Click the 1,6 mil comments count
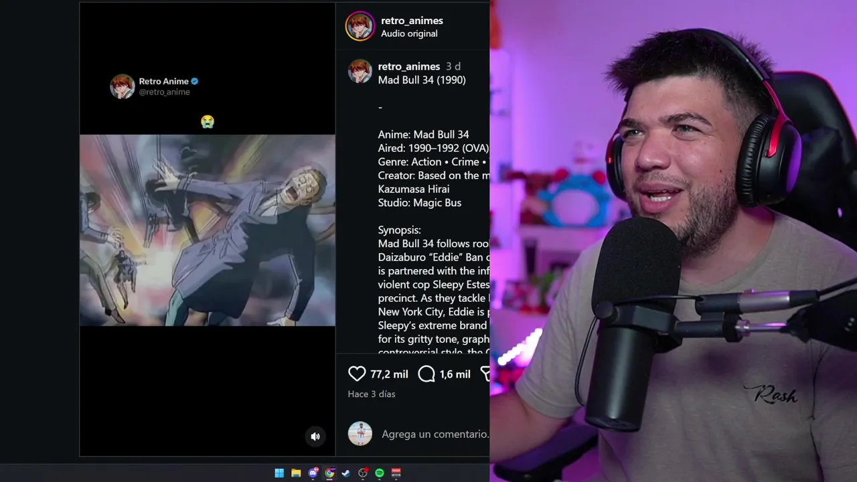Screen dimensions: 857x482 pyautogui.click(x=455, y=374)
